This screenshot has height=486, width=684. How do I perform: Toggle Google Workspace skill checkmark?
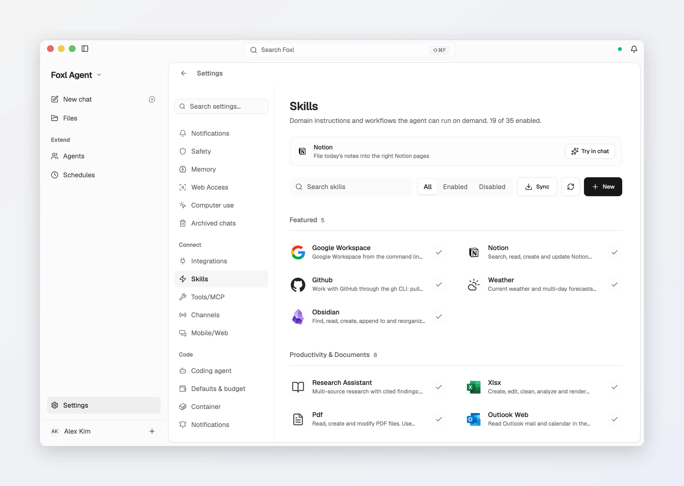439,252
